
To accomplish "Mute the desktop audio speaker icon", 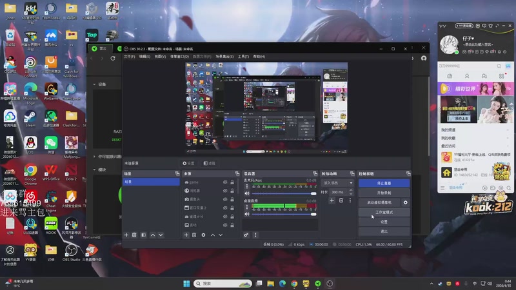I will tap(247, 214).
